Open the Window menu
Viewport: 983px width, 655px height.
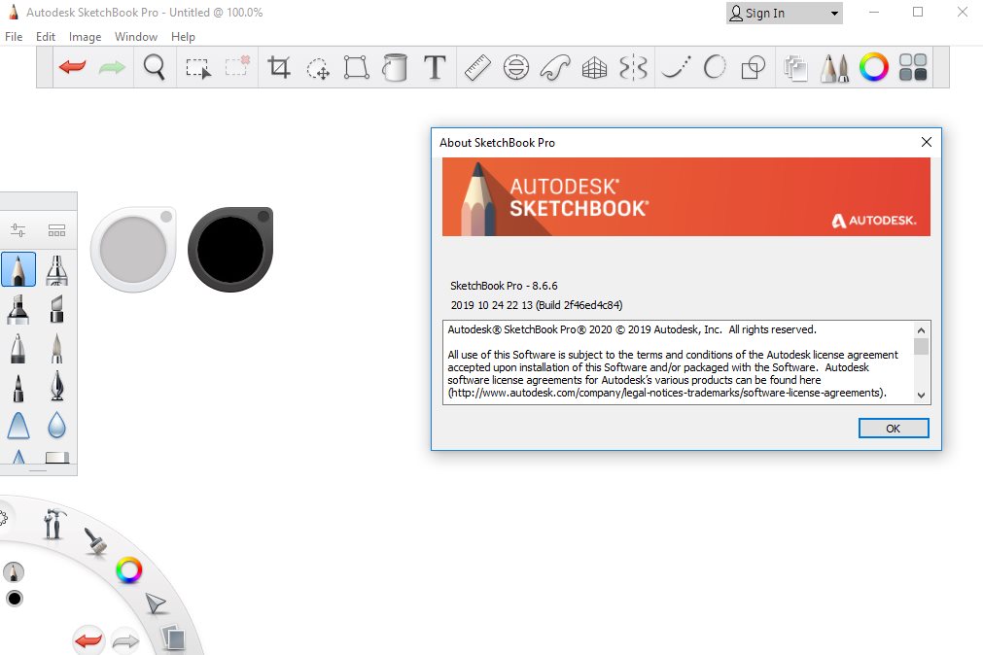[136, 37]
